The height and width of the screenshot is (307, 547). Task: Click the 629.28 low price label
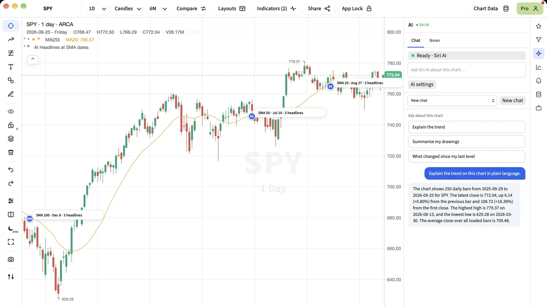[x=68, y=299]
